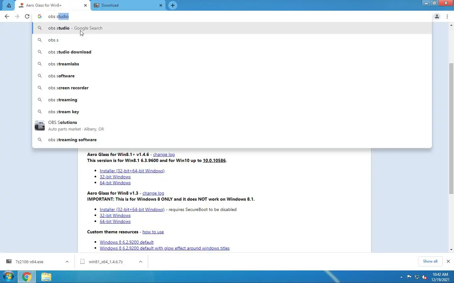The height and width of the screenshot is (283, 454).
Task: Open File Explorer from the taskbar
Action: (46, 277)
